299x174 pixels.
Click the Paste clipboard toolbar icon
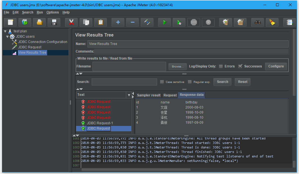click(100, 22)
